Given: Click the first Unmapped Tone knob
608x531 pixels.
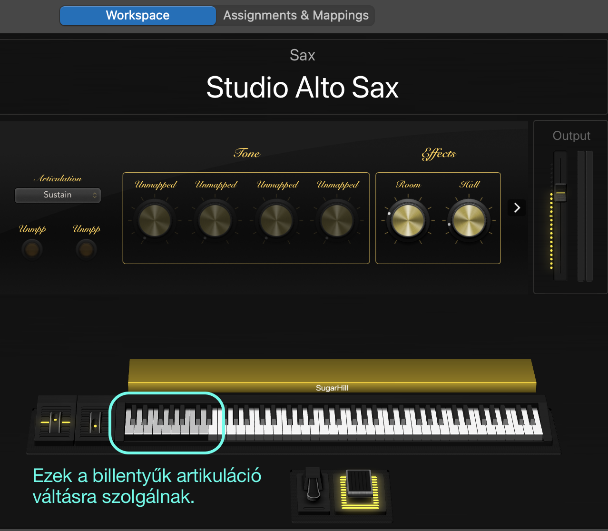Looking at the screenshot, I should coord(155,221).
